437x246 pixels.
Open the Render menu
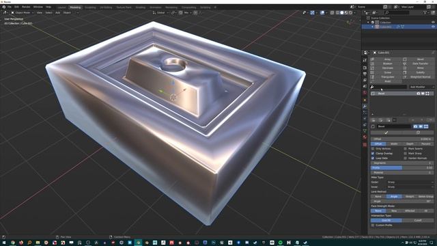26,7
